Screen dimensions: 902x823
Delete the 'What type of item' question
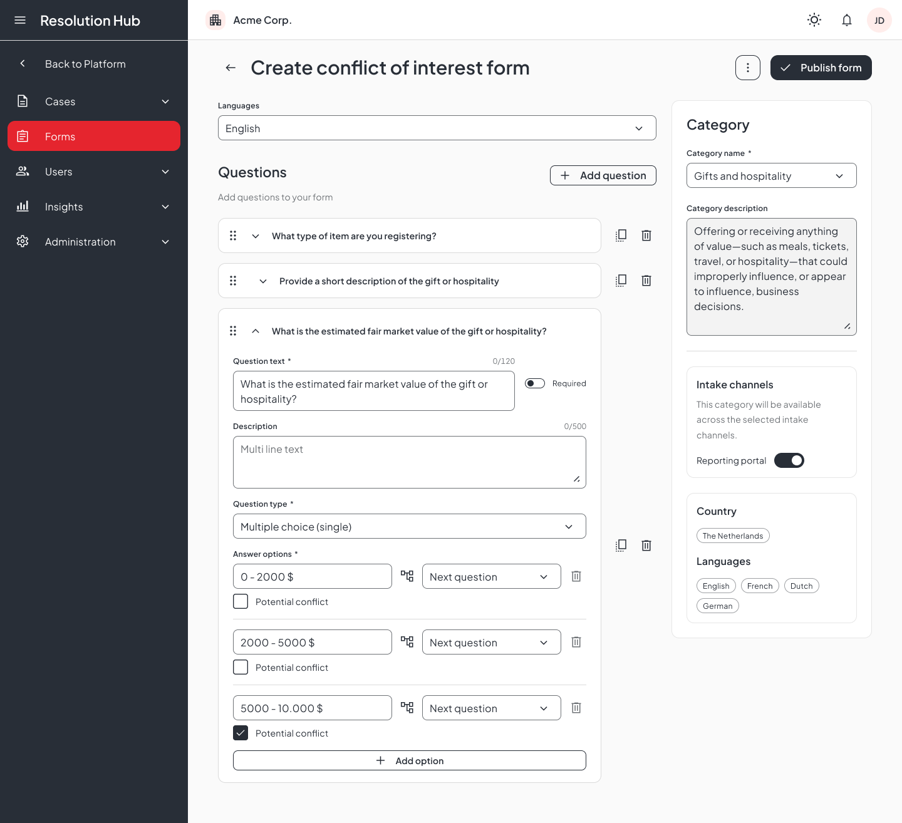[646, 236]
